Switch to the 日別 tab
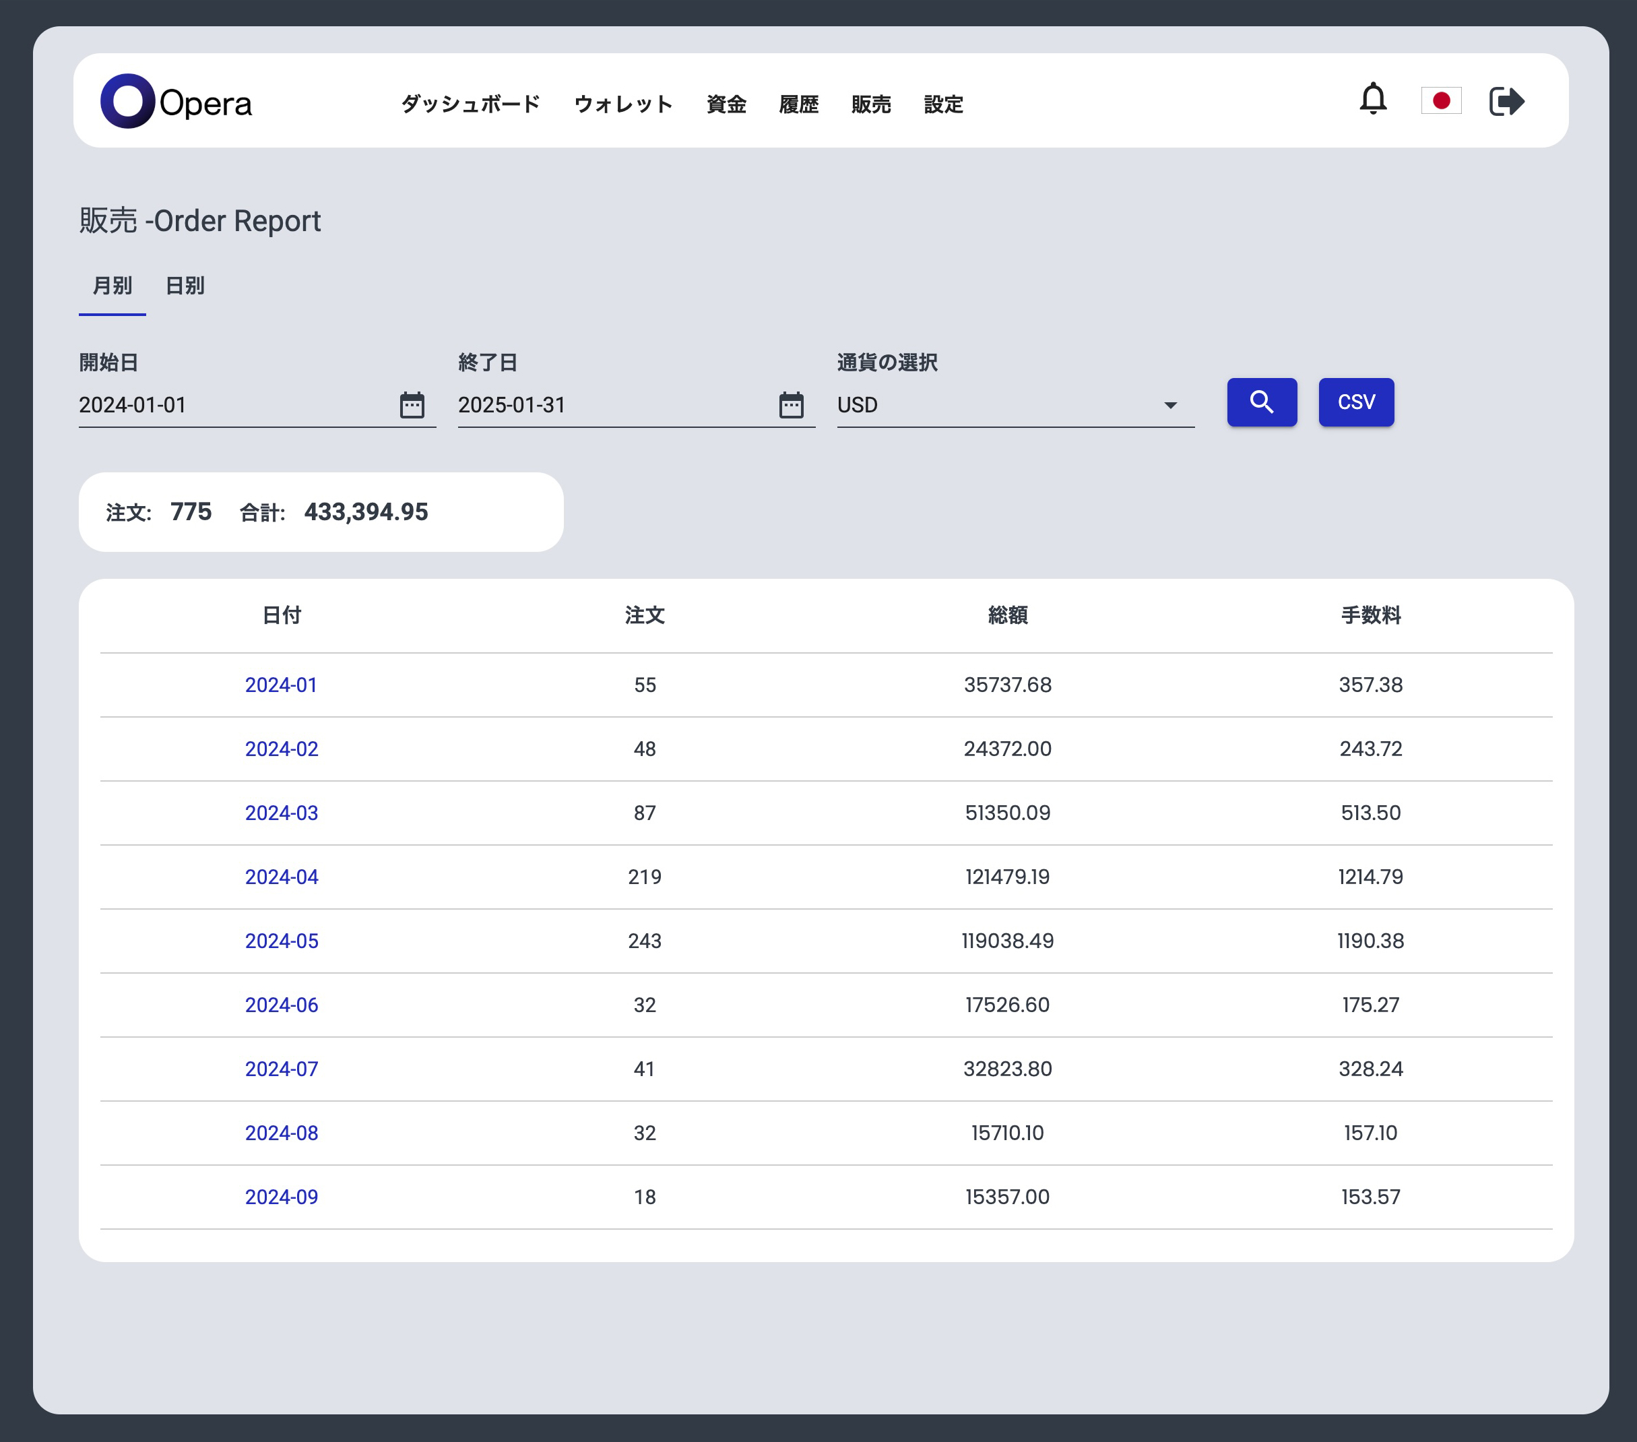This screenshot has width=1637, height=1442. (184, 286)
